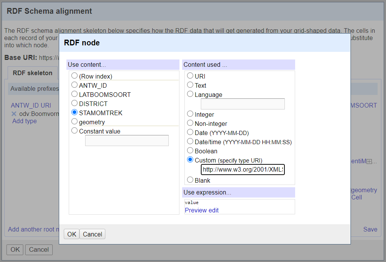Remove the odv:Boomvorm type with X icon
The image size is (386, 262).
14,114
